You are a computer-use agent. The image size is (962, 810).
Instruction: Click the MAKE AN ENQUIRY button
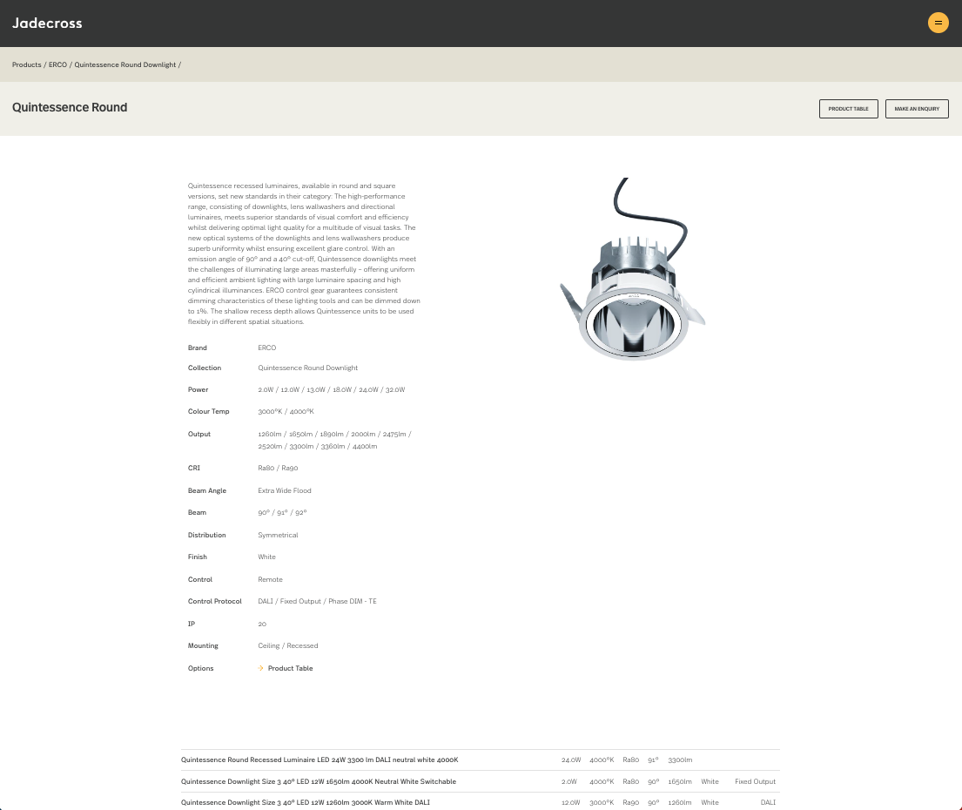click(917, 109)
